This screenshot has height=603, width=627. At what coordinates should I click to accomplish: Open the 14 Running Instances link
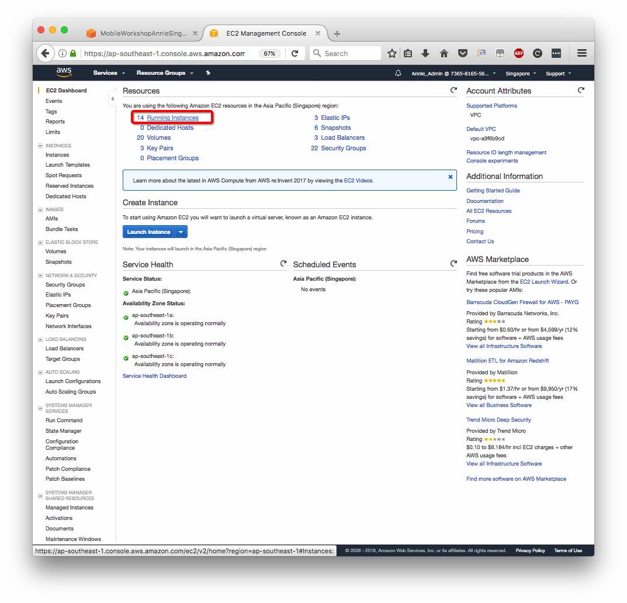pyautogui.click(x=172, y=118)
